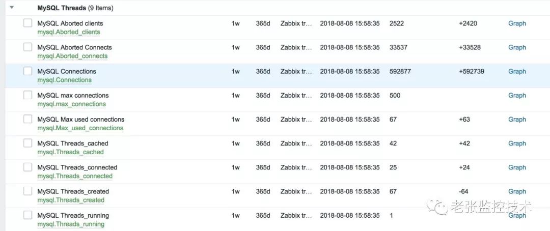Open Graph for MySQL Aborted Connects
The width and height of the screenshot is (550, 231).
coord(517,47)
